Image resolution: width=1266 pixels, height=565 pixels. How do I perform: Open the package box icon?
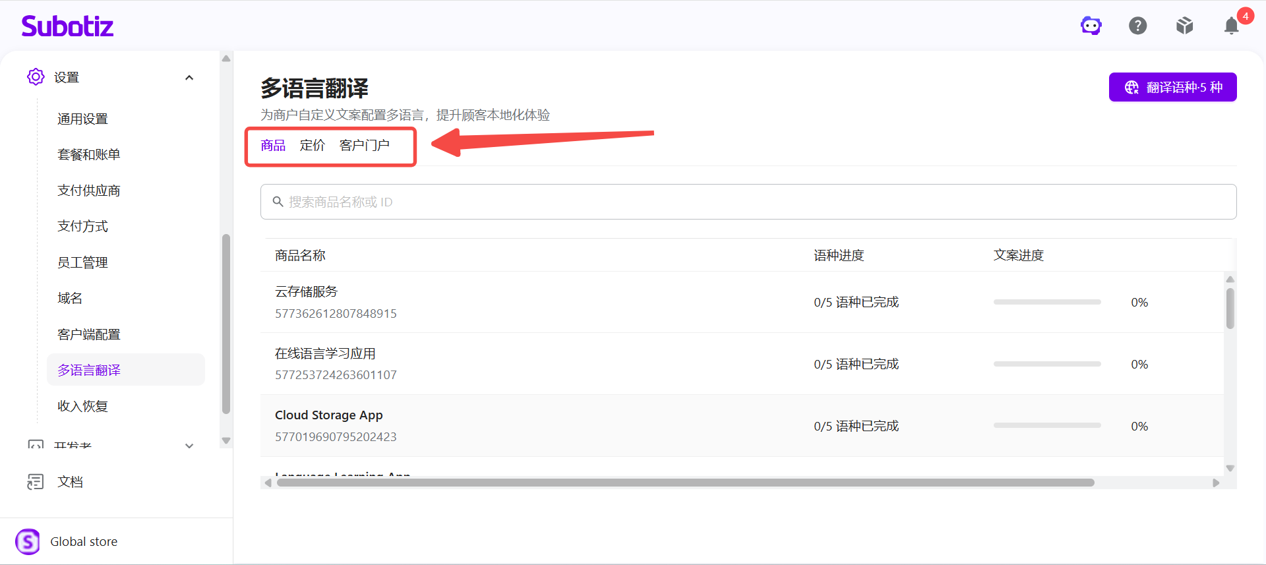[x=1184, y=26]
